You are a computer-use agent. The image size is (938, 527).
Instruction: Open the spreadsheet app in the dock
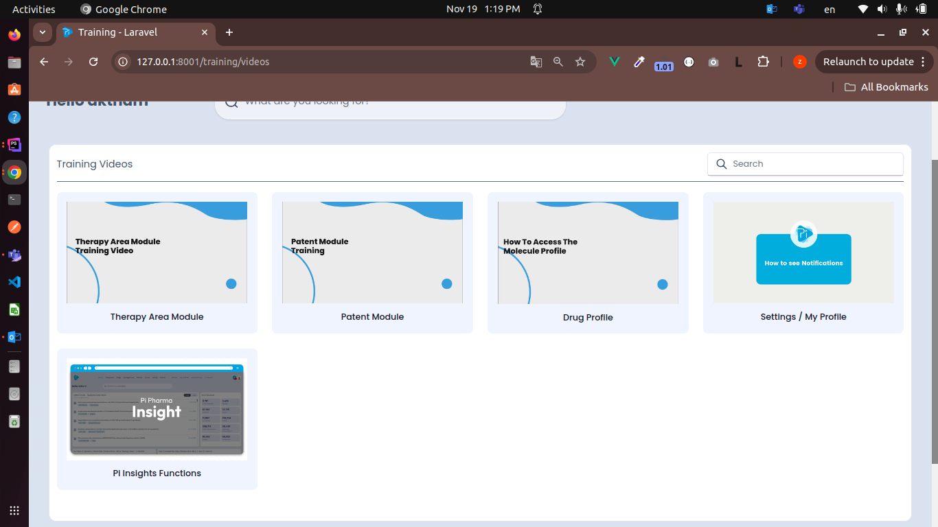(x=14, y=309)
